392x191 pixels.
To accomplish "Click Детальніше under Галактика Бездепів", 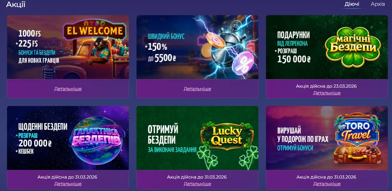I will [68, 184].
